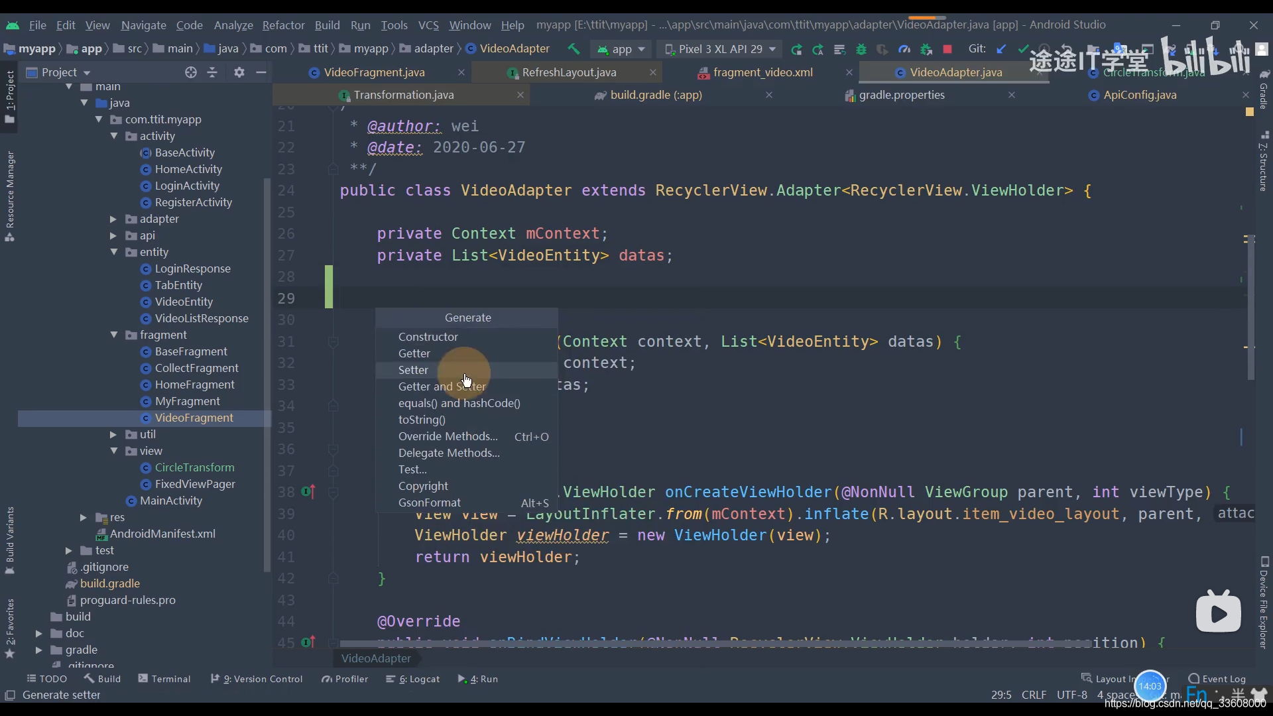Click the red Stop button
The width and height of the screenshot is (1273, 716).
pos(947,49)
